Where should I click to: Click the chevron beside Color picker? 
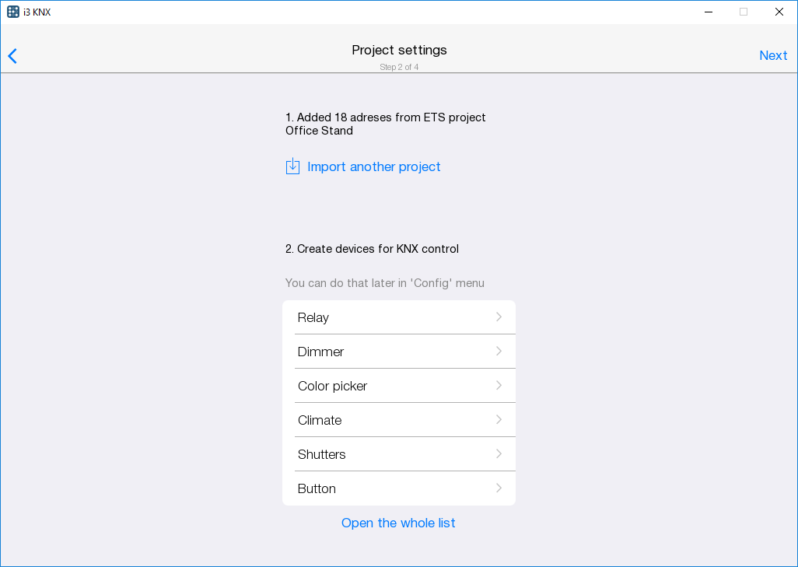tap(499, 386)
